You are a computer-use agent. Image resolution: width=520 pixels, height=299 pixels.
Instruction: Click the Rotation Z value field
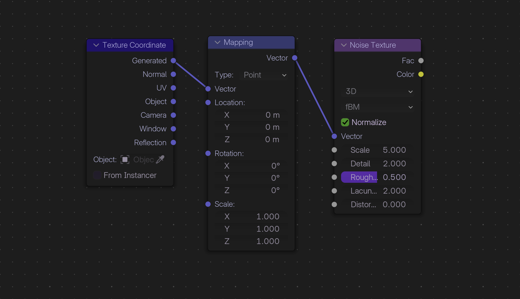click(x=251, y=190)
